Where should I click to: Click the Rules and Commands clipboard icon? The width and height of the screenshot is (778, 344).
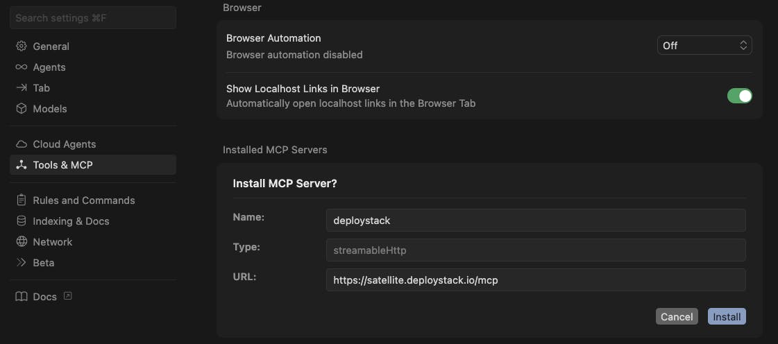pyautogui.click(x=22, y=200)
